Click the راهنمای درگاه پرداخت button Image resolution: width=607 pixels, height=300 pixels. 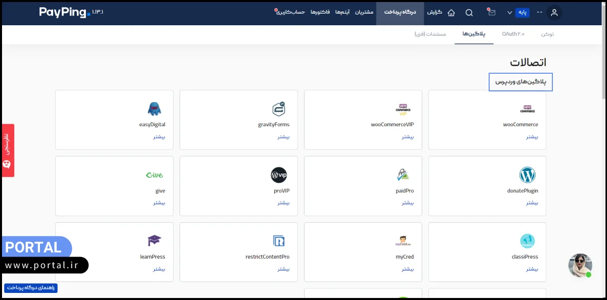pyautogui.click(x=31, y=288)
